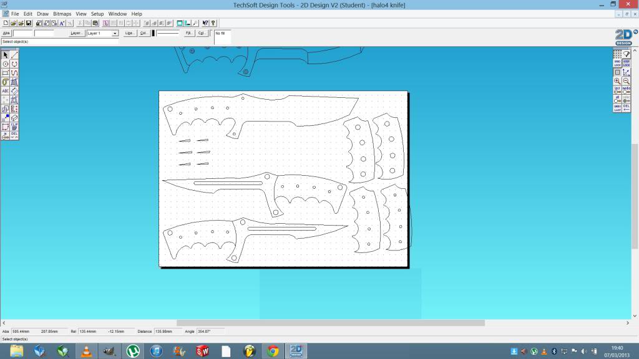Click the line Col... button
Viewport: 639px width, 359px height.
tap(144, 33)
